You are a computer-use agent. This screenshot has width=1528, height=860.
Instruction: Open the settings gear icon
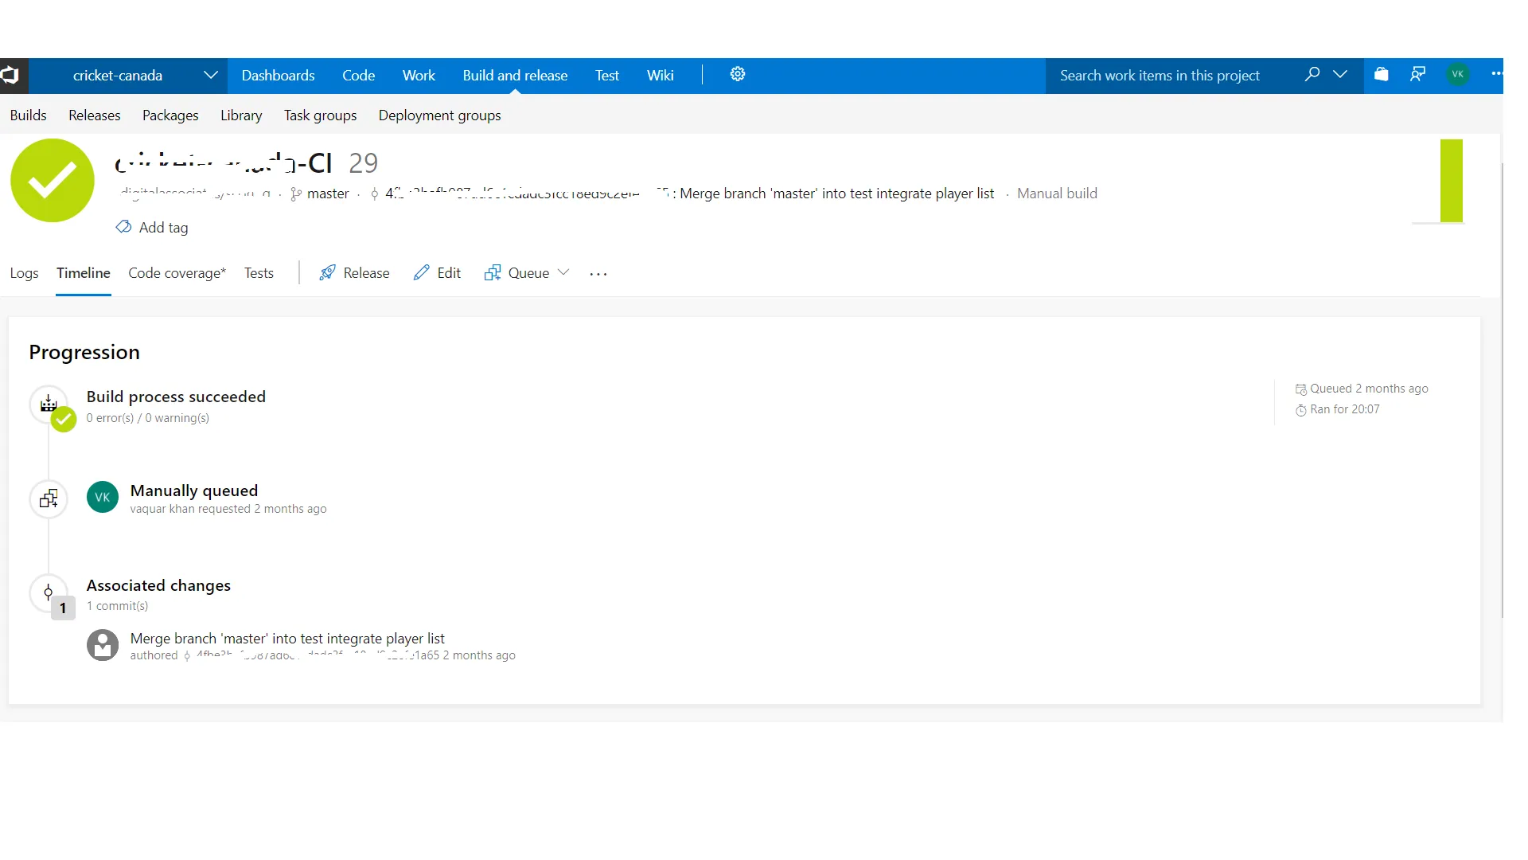pyautogui.click(x=738, y=75)
